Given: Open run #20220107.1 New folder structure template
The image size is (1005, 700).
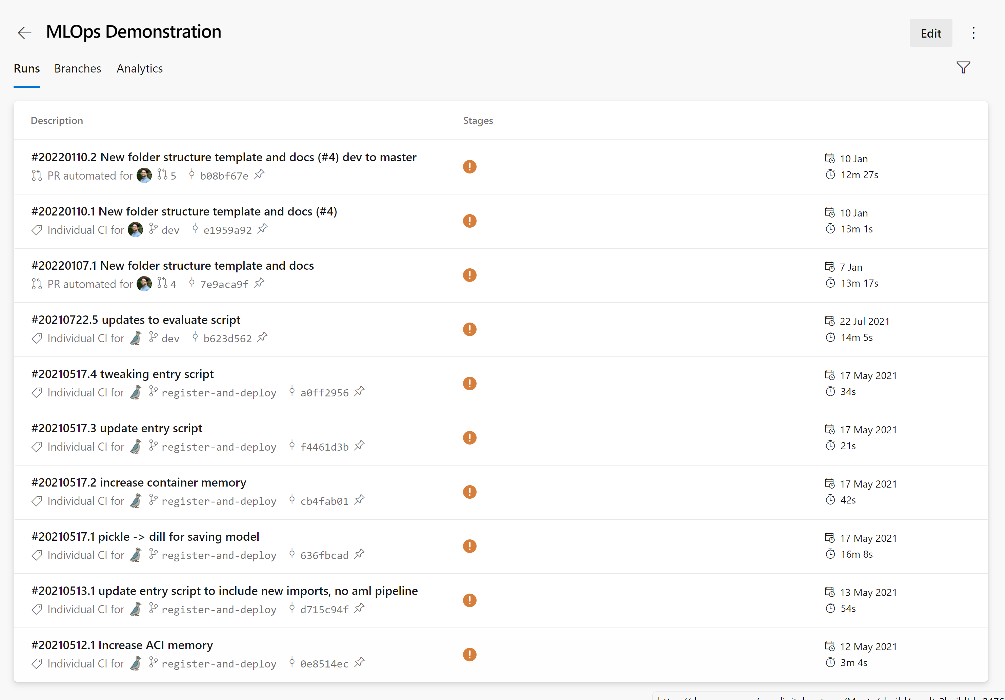Looking at the screenshot, I should coord(173,266).
